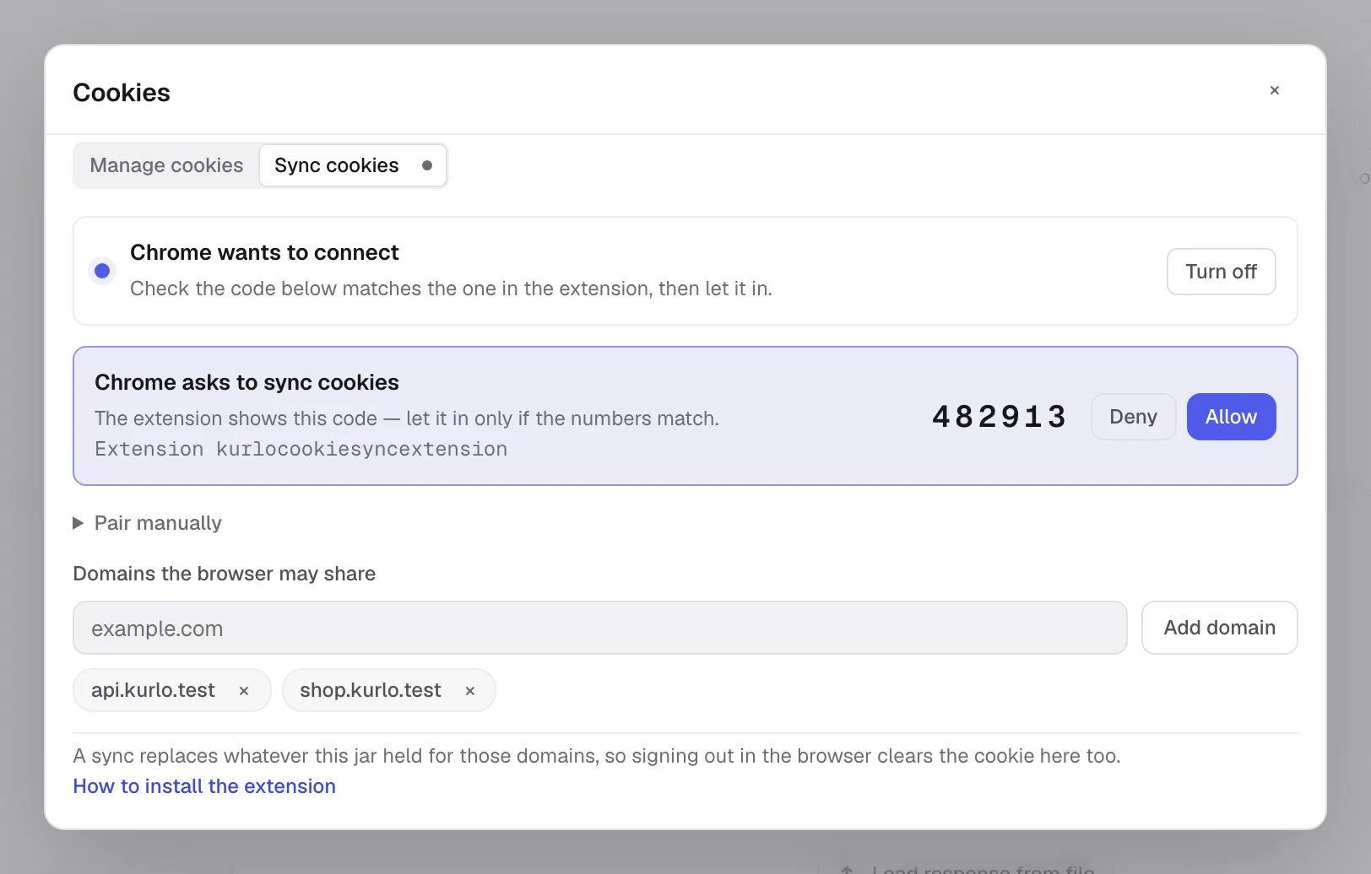Switch to the Manage cookies tab
The width and height of the screenshot is (1371, 874).
[x=166, y=165]
